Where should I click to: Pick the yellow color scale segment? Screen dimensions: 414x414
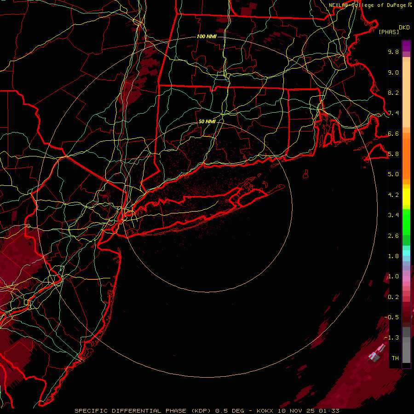(406, 197)
